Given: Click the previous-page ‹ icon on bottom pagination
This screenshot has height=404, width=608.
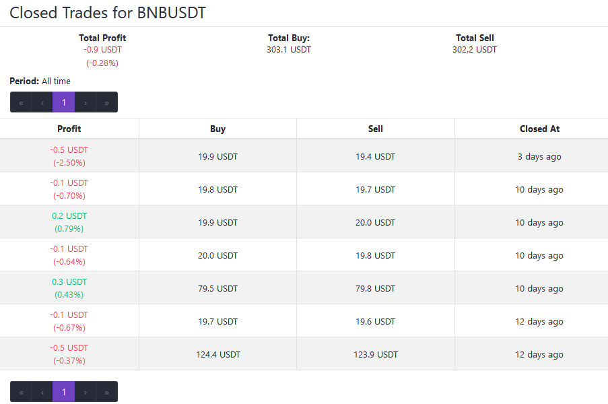Looking at the screenshot, I should pyautogui.click(x=42, y=391).
